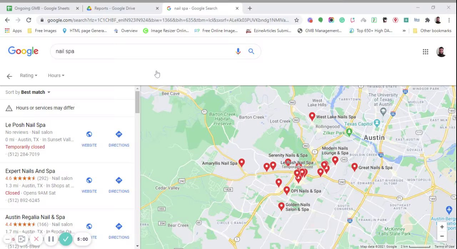Zoom in on the map
The height and width of the screenshot is (249, 457).
[x=442, y=227]
